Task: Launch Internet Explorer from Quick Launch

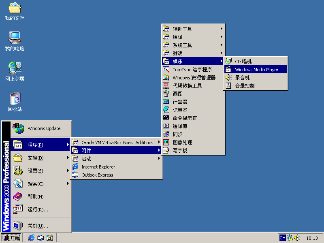Action: coord(31,238)
